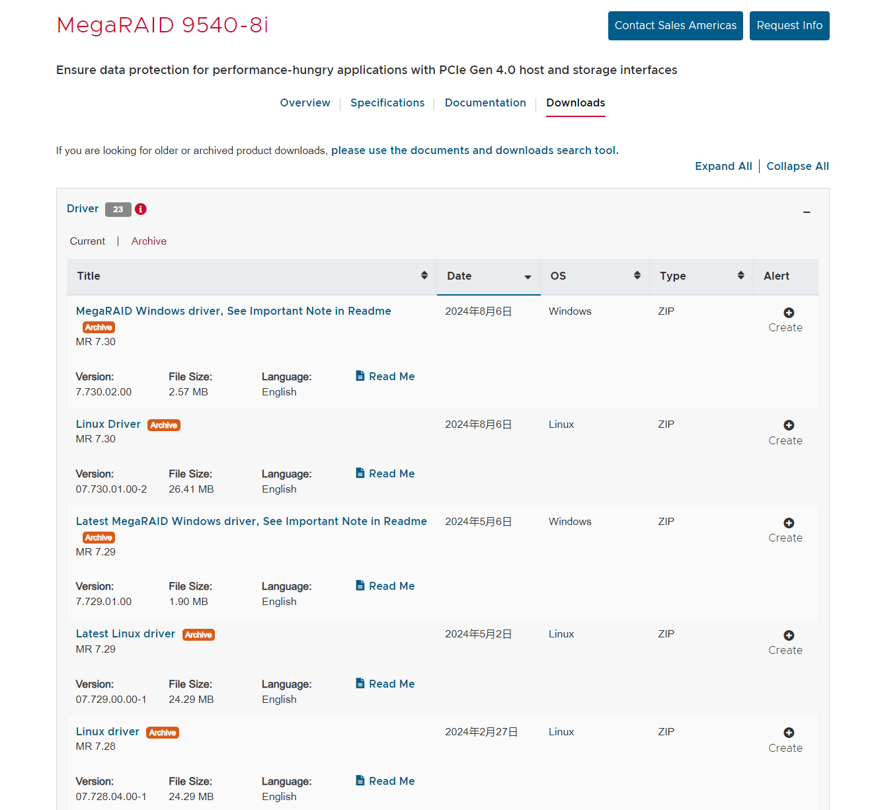Screen dimensions: 874x810
Task: Open the documents and downloads search tool link
Action: pyautogui.click(x=475, y=151)
